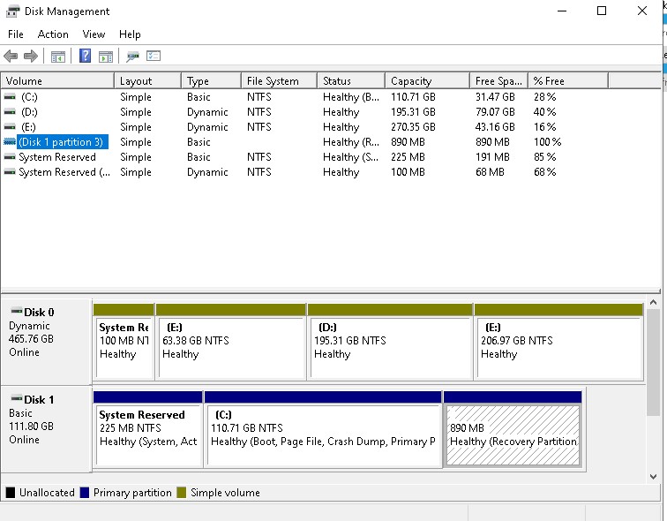Viewport: 667px width, 521px height.
Task: Click the Properties checklist toolbar icon
Action: click(x=154, y=56)
